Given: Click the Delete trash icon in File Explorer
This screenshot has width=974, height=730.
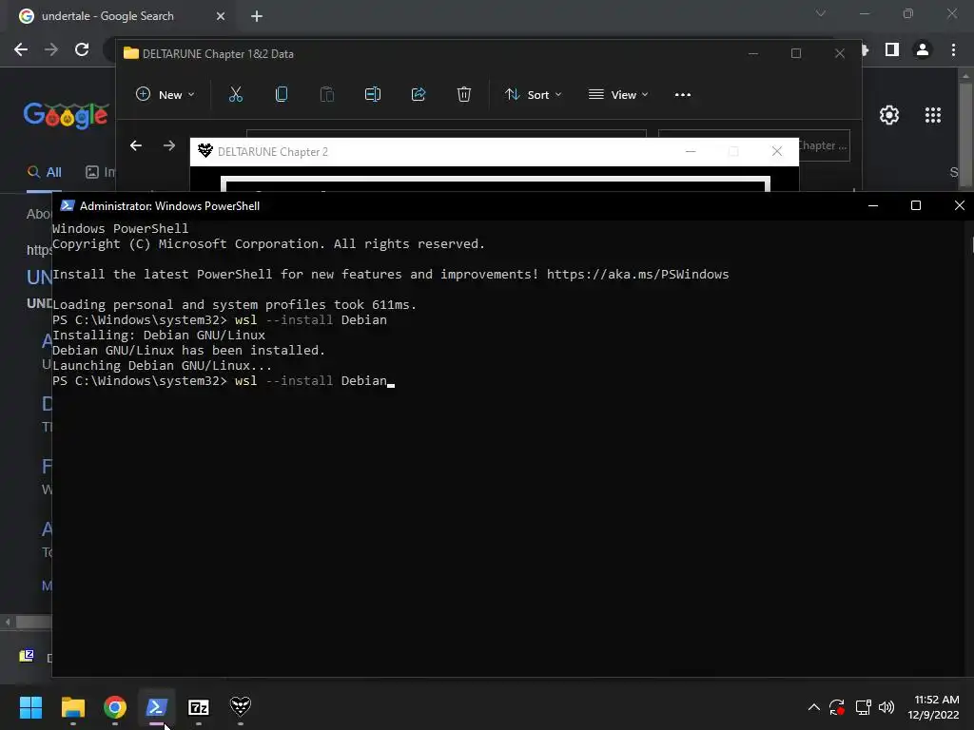Looking at the screenshot, I should tap(464, 94).
